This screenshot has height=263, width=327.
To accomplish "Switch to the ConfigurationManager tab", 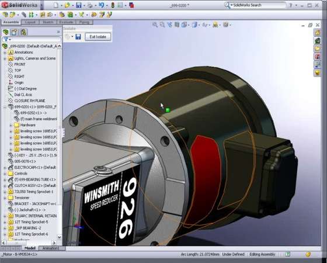I will click(23, 32).
